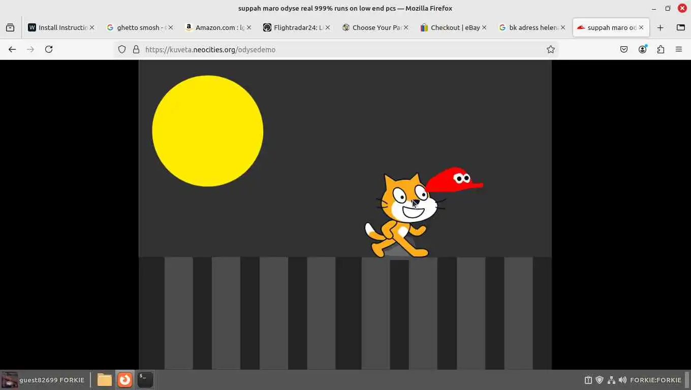This screenshot has width=691, height=390.
Task: Go forward using the arrow button
Action: [x=30, y=49]
